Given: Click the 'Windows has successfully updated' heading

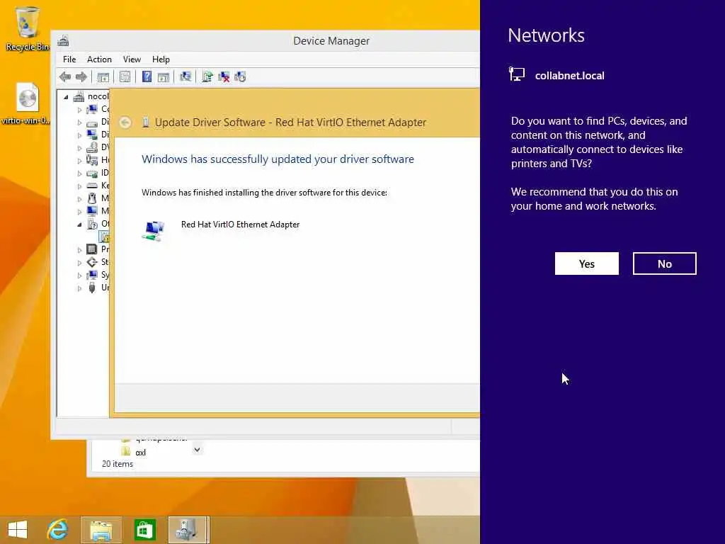Looking at the screenshot, I should point(278,159).
